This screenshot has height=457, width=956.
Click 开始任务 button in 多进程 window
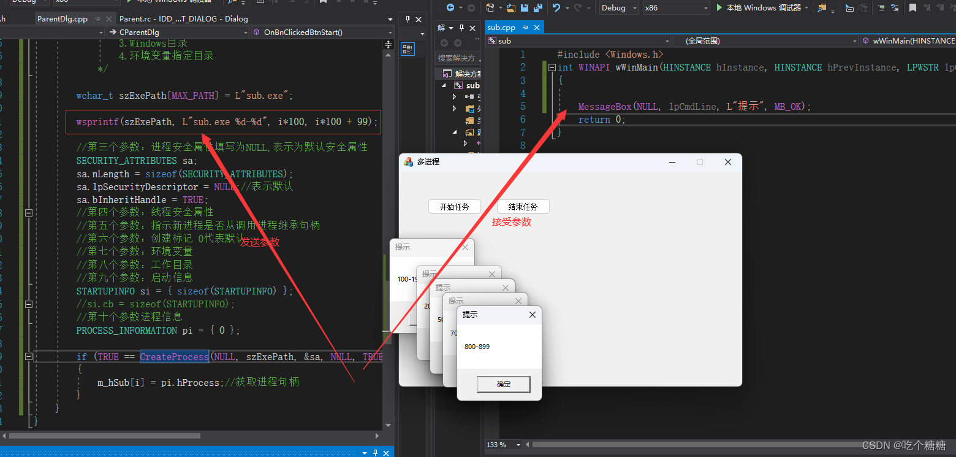click(x=454, y=207)
